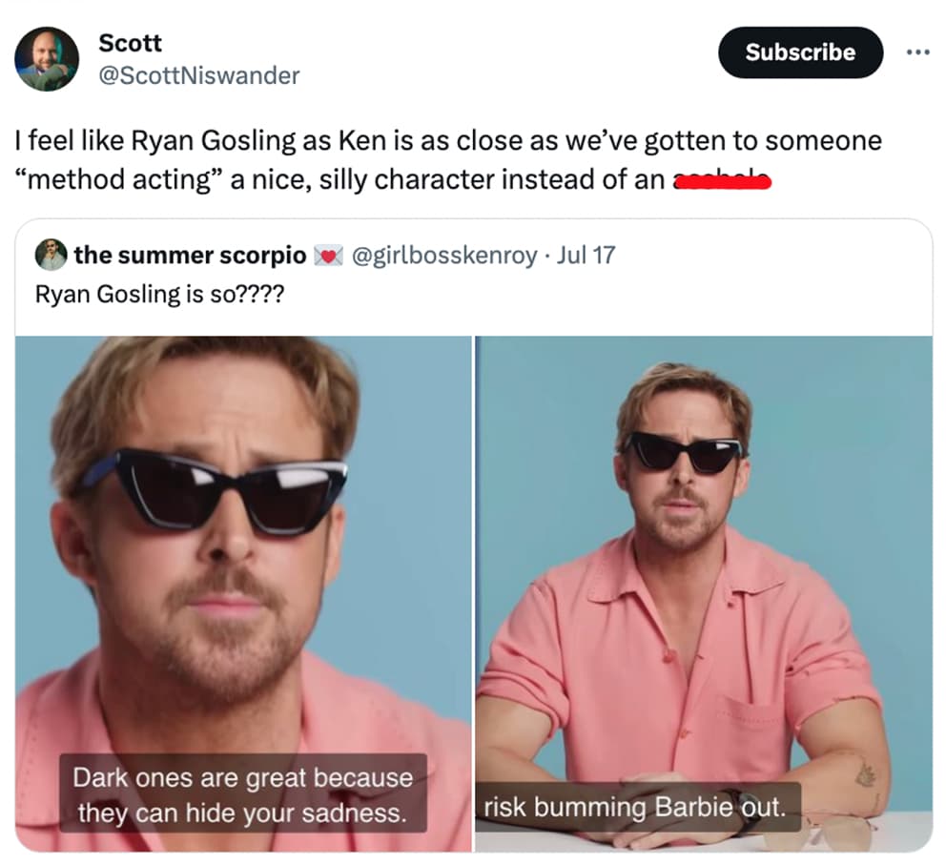Image resolution: width=946 pixels, height=865 pixels.
Task: Open Scott's profile picture avatar
Action: pyautogui.click(x=47, y=58)
